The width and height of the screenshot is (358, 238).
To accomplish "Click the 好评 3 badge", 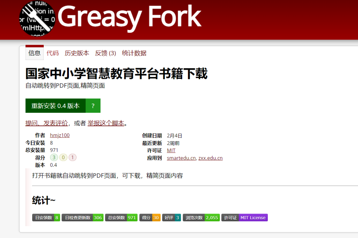I will 172,217.
